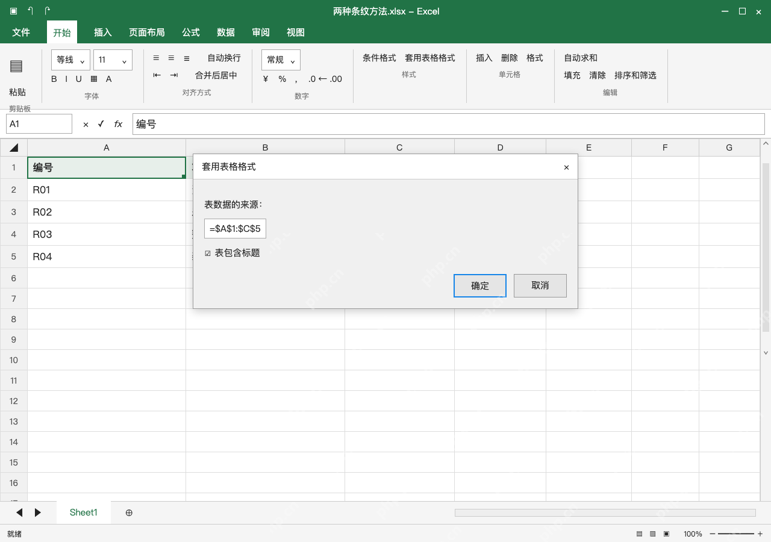
Task: Go to previous sheet with left arrow
Action: (x=19, y=512)
